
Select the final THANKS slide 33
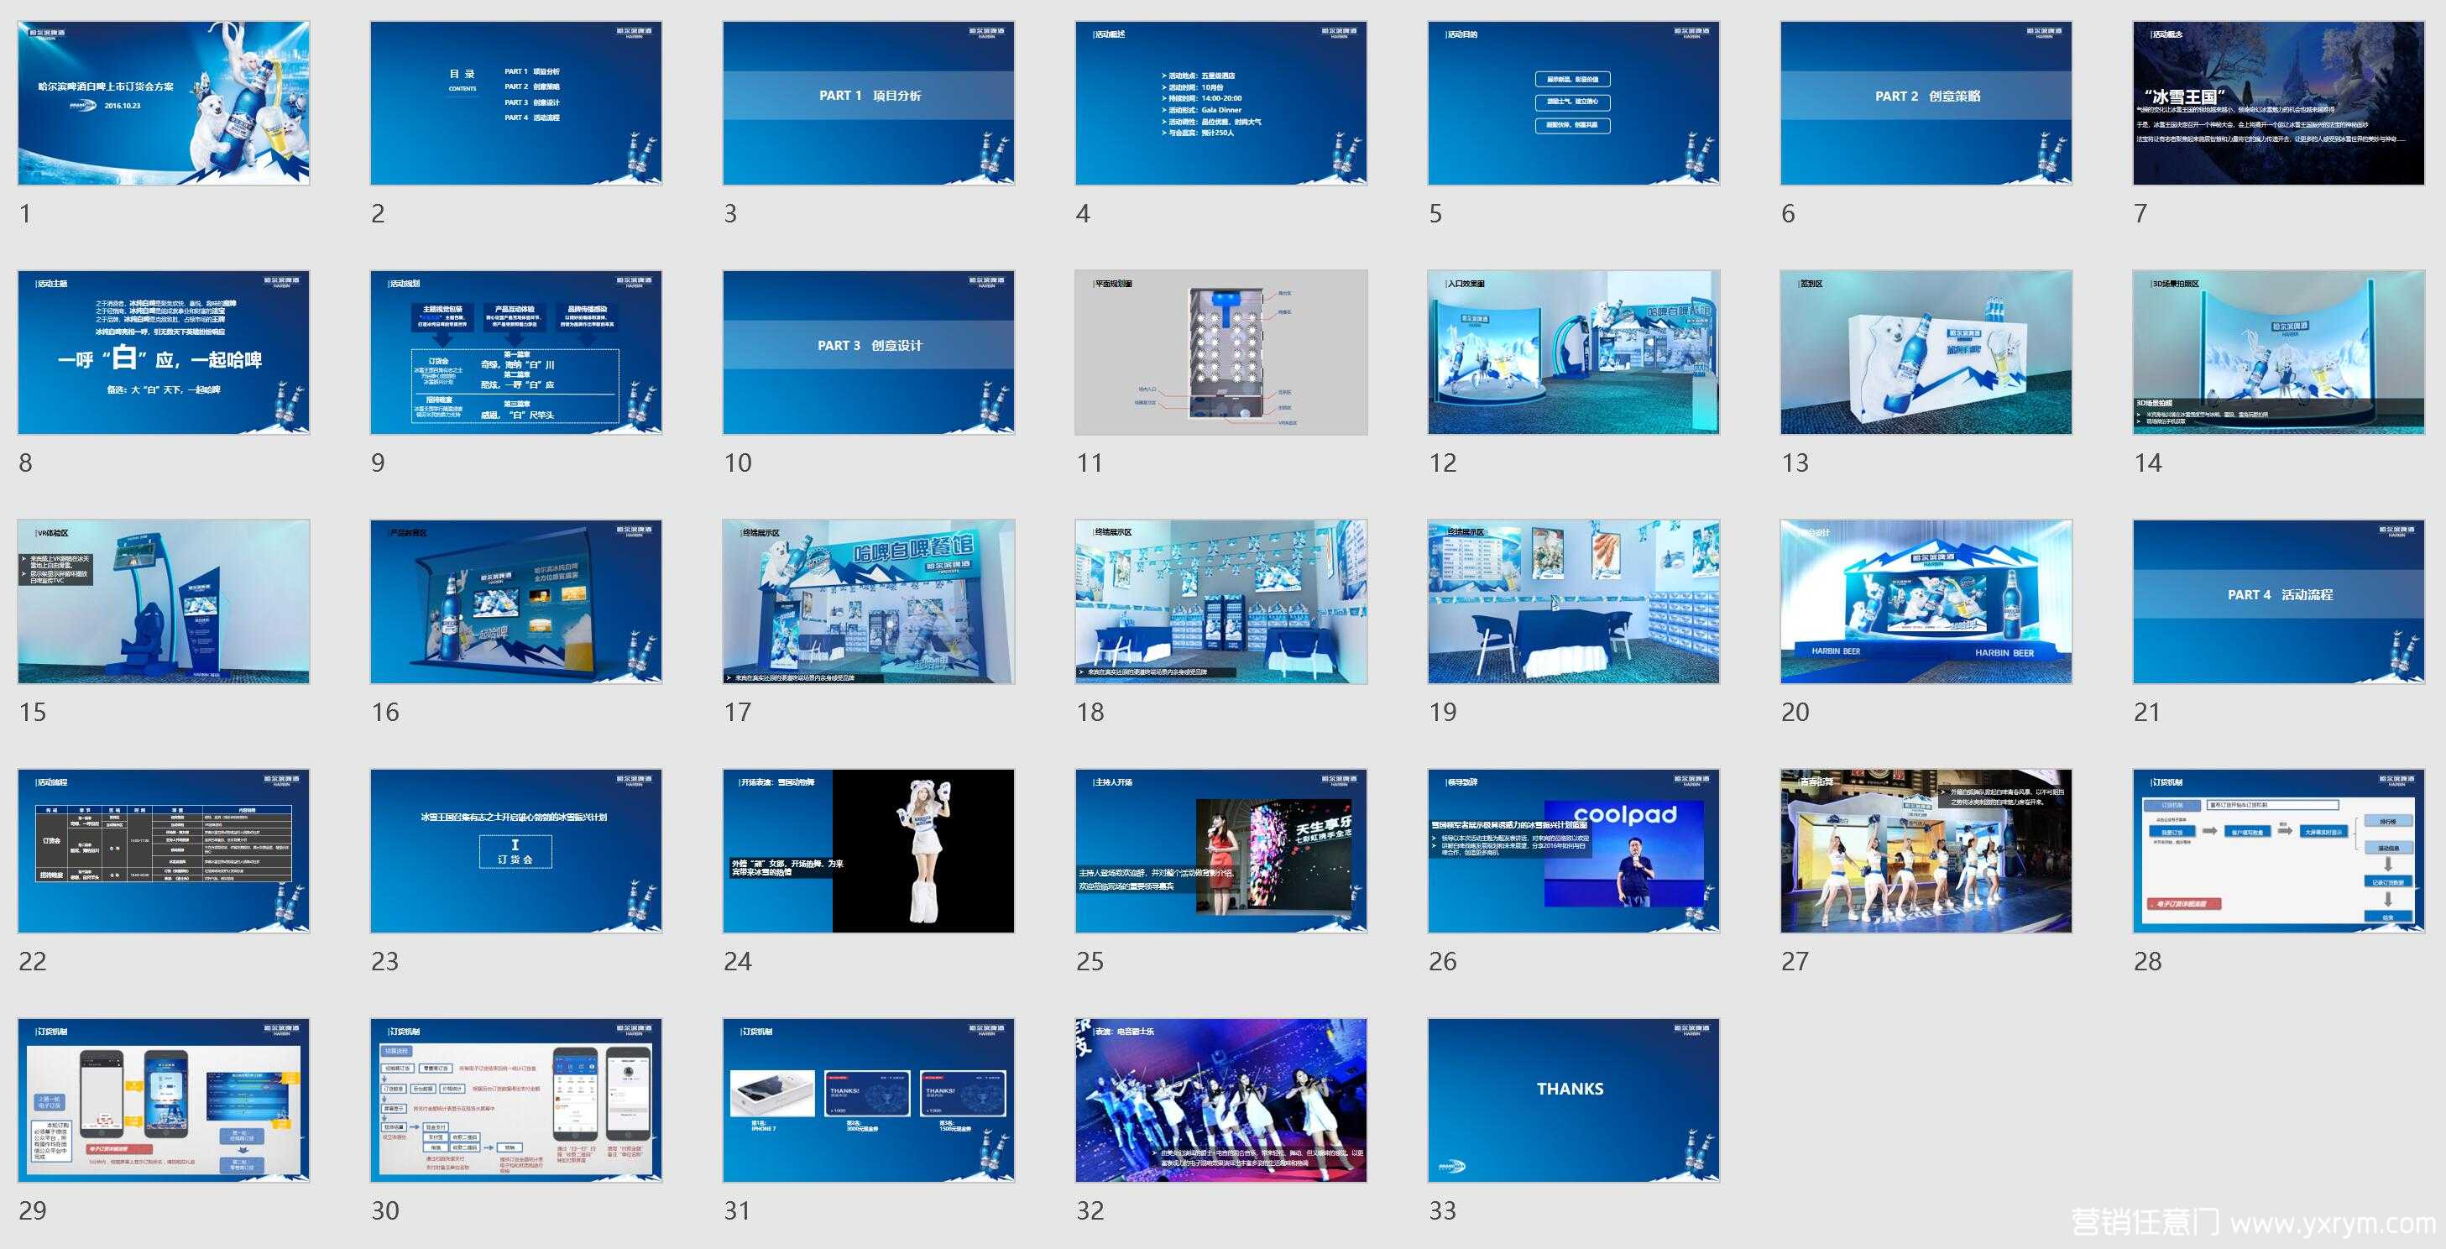click(x=1573, y=1100)
